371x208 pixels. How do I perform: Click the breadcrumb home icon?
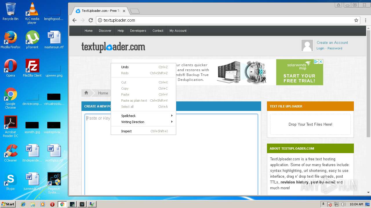[x=86, y=93]
